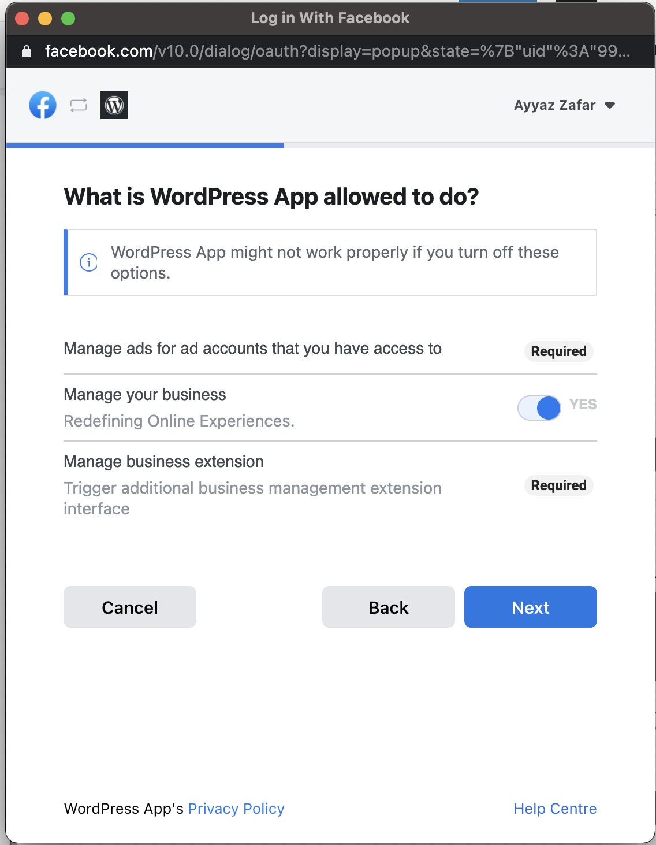Click the info icon in the notice
Image resolution: width=656 pixels, height=845 pixels.
point(88,262)
